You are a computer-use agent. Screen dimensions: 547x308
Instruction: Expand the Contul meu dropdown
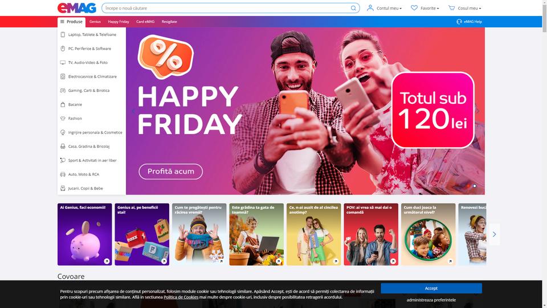389,8
